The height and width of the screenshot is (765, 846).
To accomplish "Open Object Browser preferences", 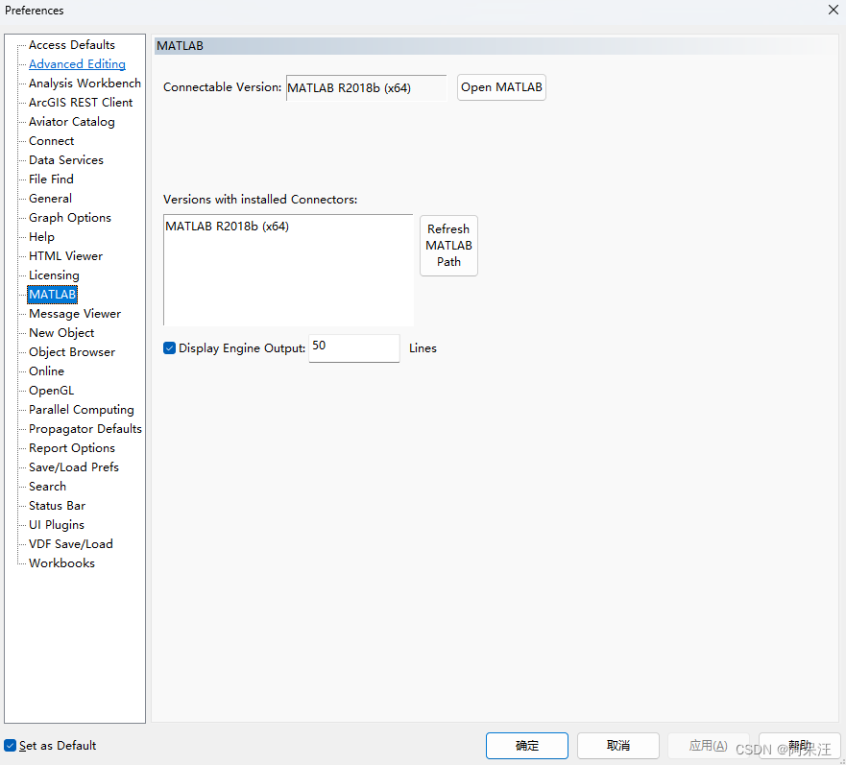I will point(72,352).
